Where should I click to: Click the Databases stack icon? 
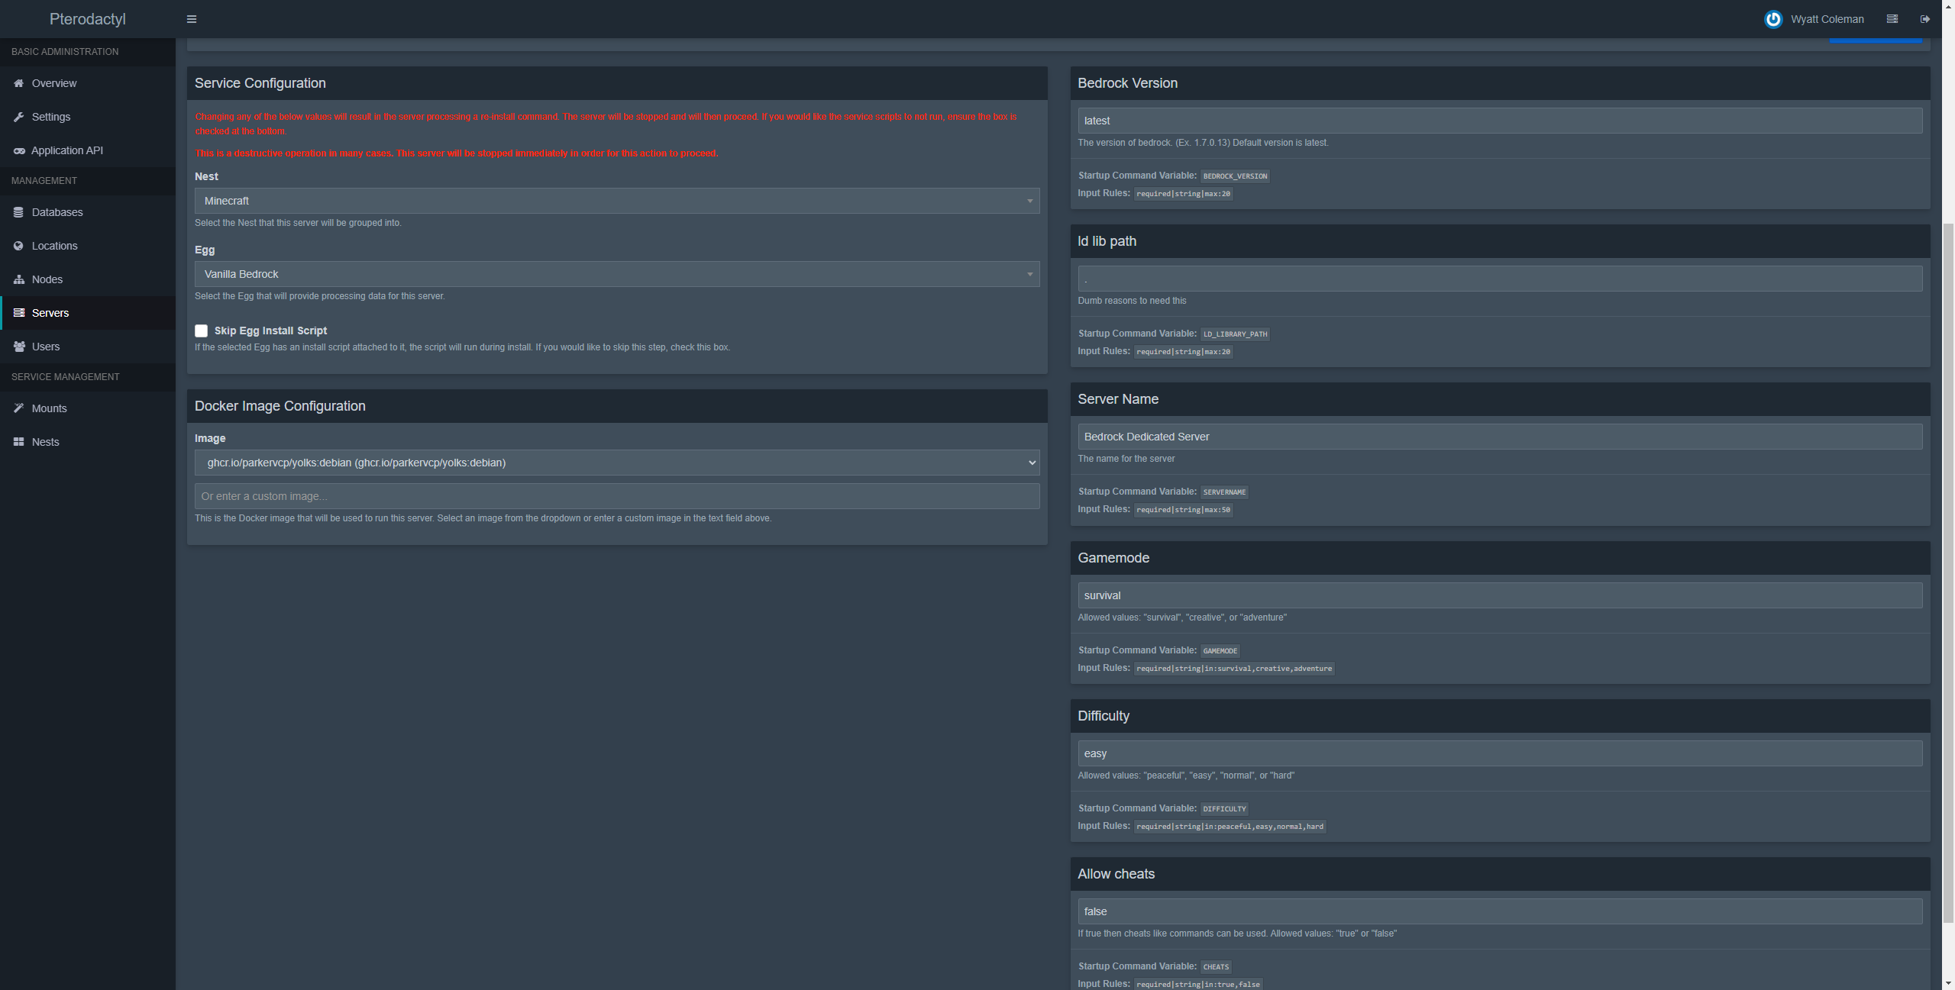click(x=19, y=212)
